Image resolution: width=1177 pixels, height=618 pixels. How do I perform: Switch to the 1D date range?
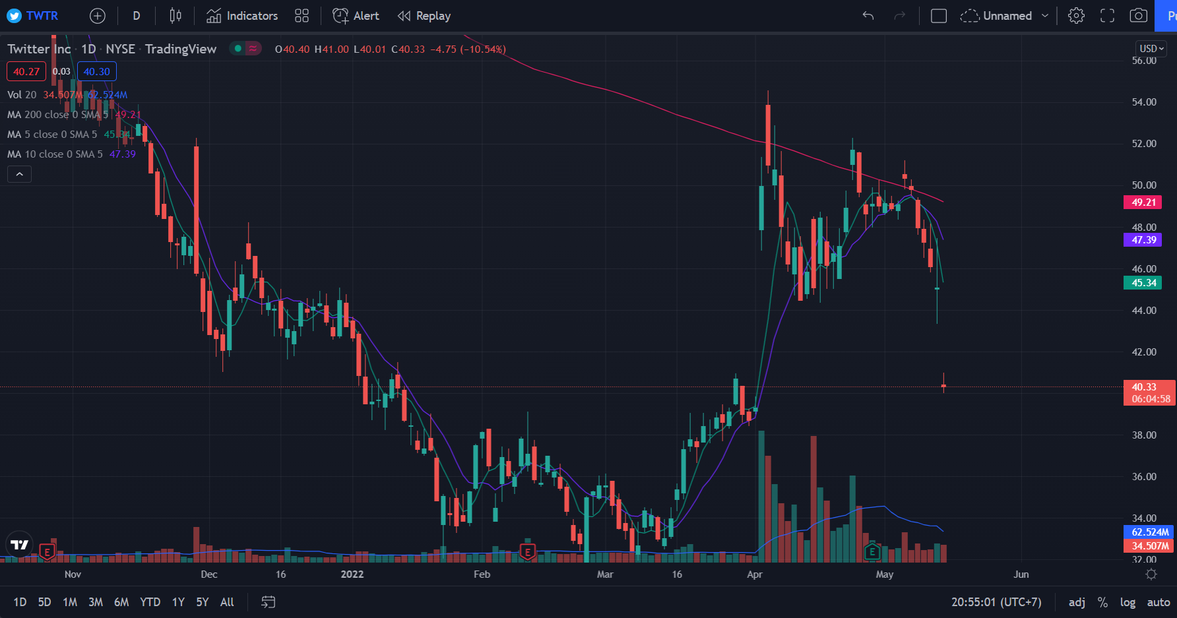(x=20, y=602)
